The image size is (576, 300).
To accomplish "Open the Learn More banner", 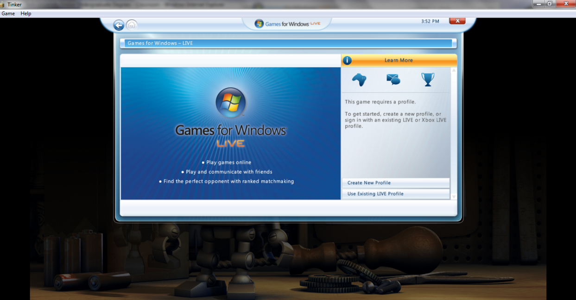I will 399,60.
